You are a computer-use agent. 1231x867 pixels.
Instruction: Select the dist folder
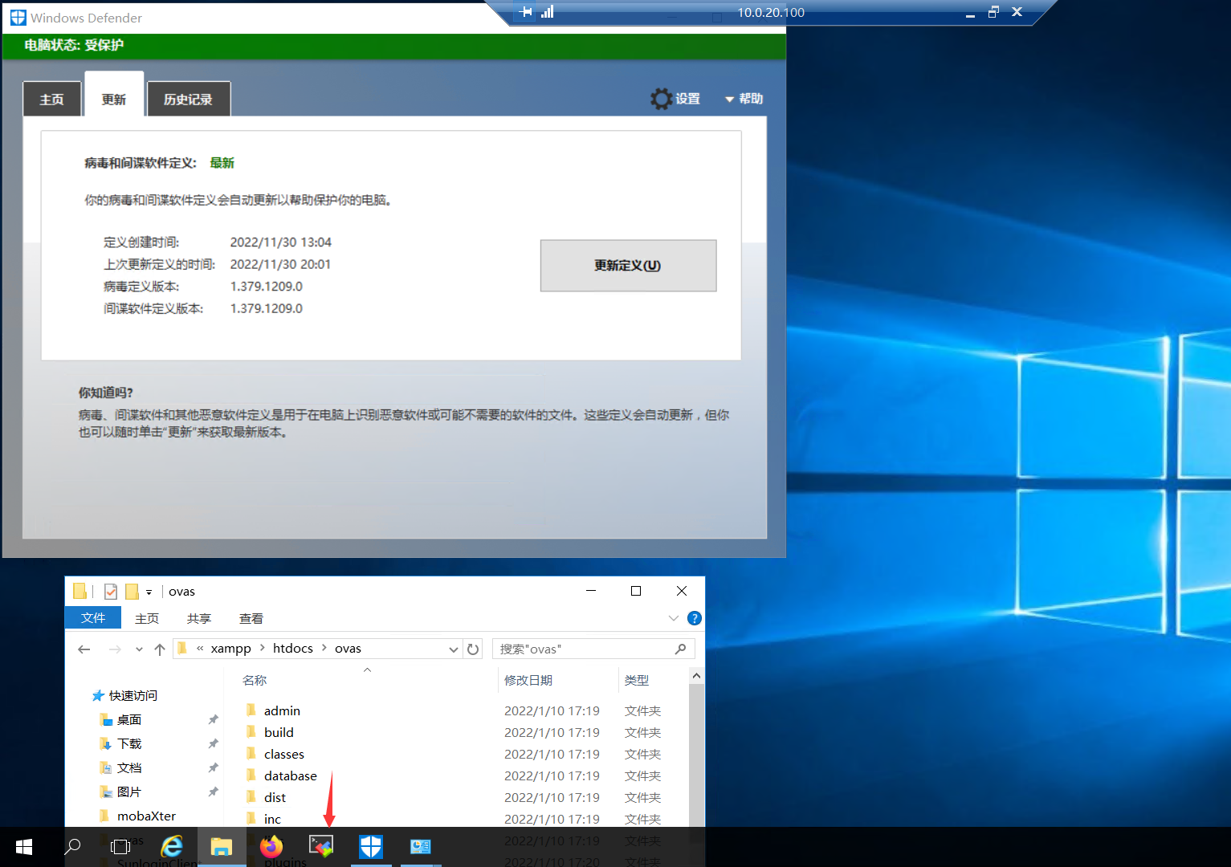click(275, 797)
